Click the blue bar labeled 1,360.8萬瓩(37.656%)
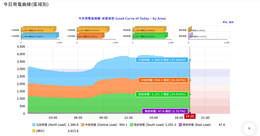This screenshot has width=260, height=136. [x=40, y=36]
